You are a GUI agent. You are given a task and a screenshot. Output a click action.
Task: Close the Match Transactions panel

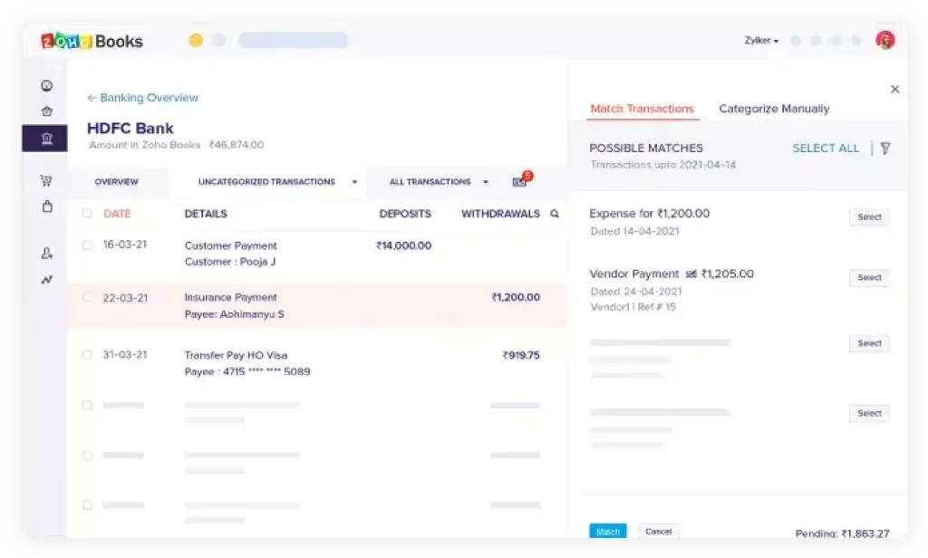(894, 89)
